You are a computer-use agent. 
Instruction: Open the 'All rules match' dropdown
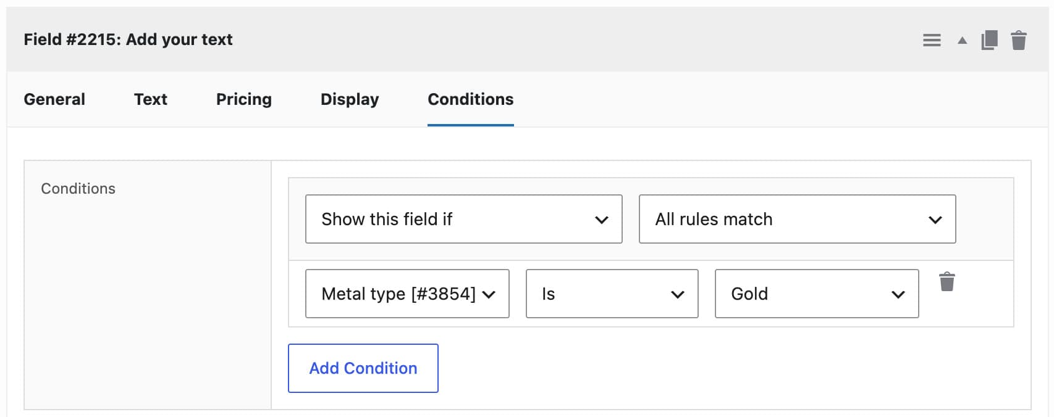(798, 219)
